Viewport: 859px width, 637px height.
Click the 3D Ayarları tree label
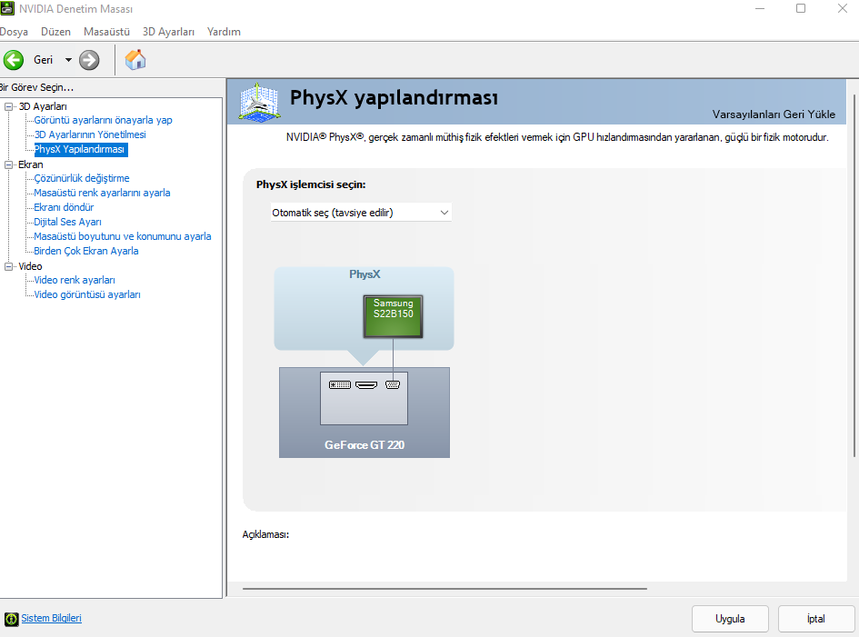[43, 106]
